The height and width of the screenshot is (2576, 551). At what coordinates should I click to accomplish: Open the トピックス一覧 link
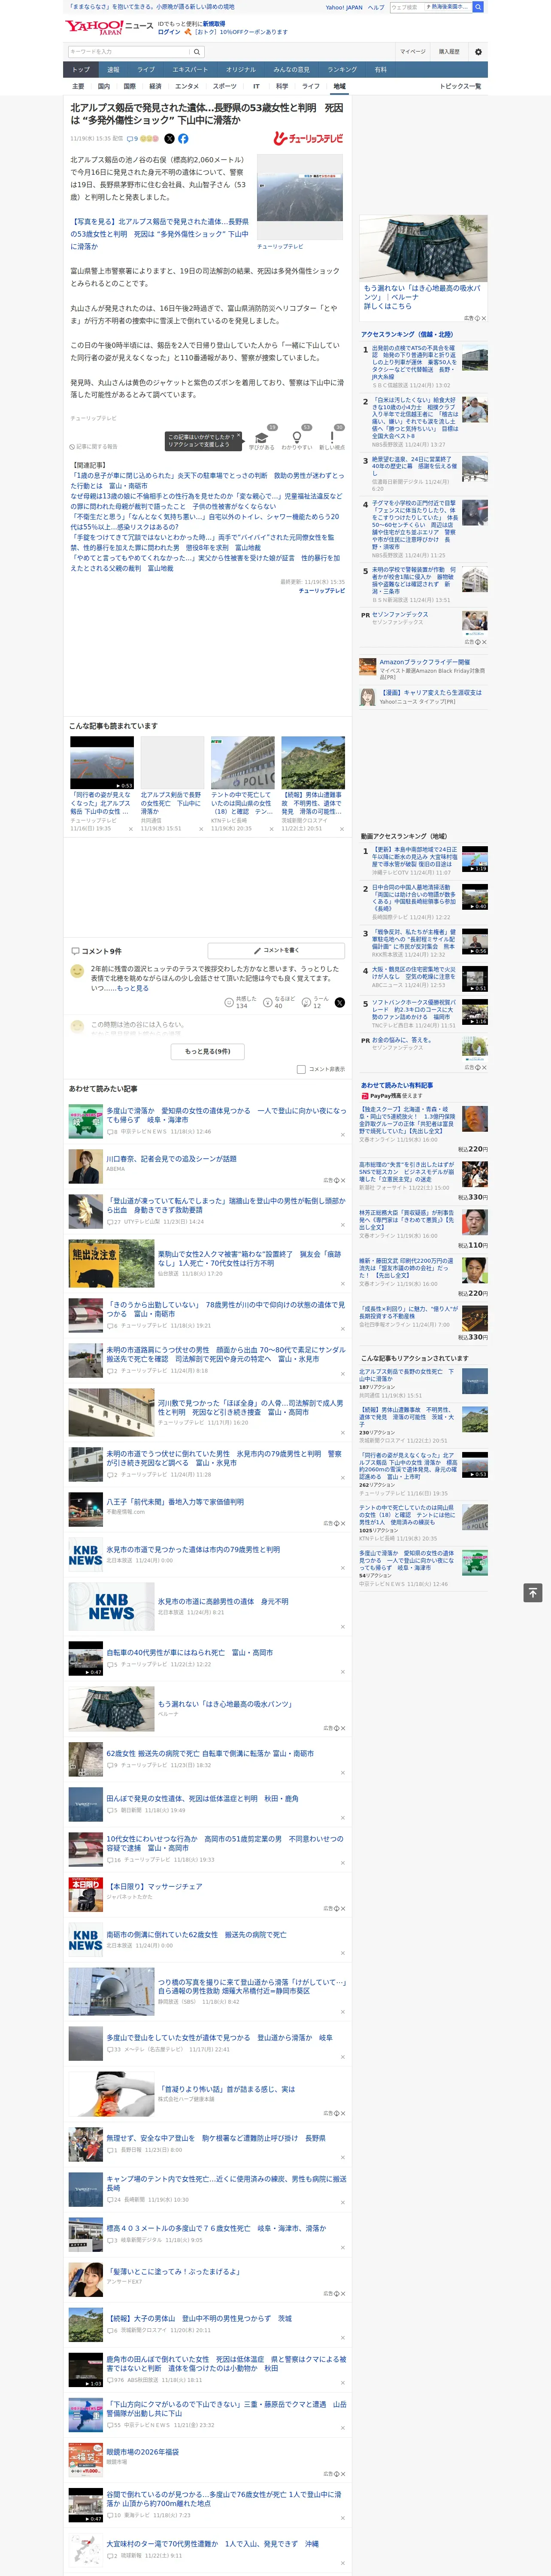click(x=460, y=86)
